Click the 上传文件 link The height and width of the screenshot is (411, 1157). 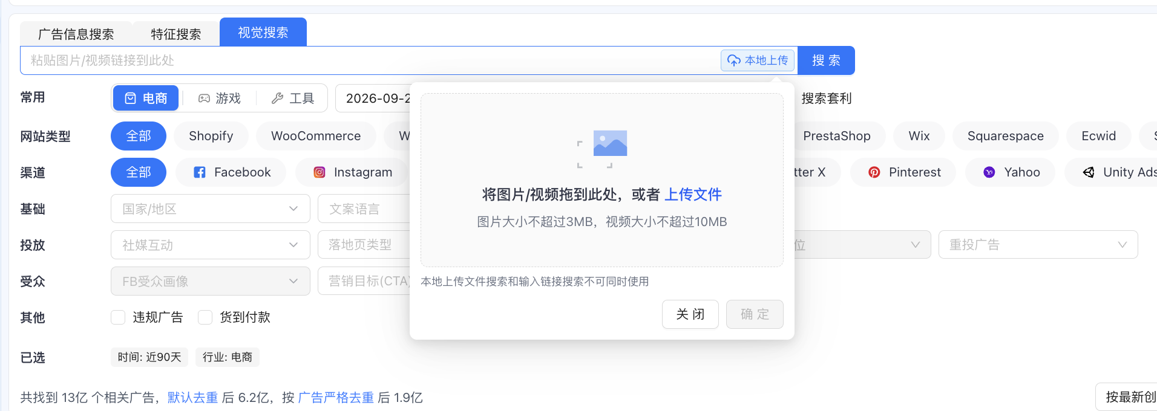pos(693,195)
